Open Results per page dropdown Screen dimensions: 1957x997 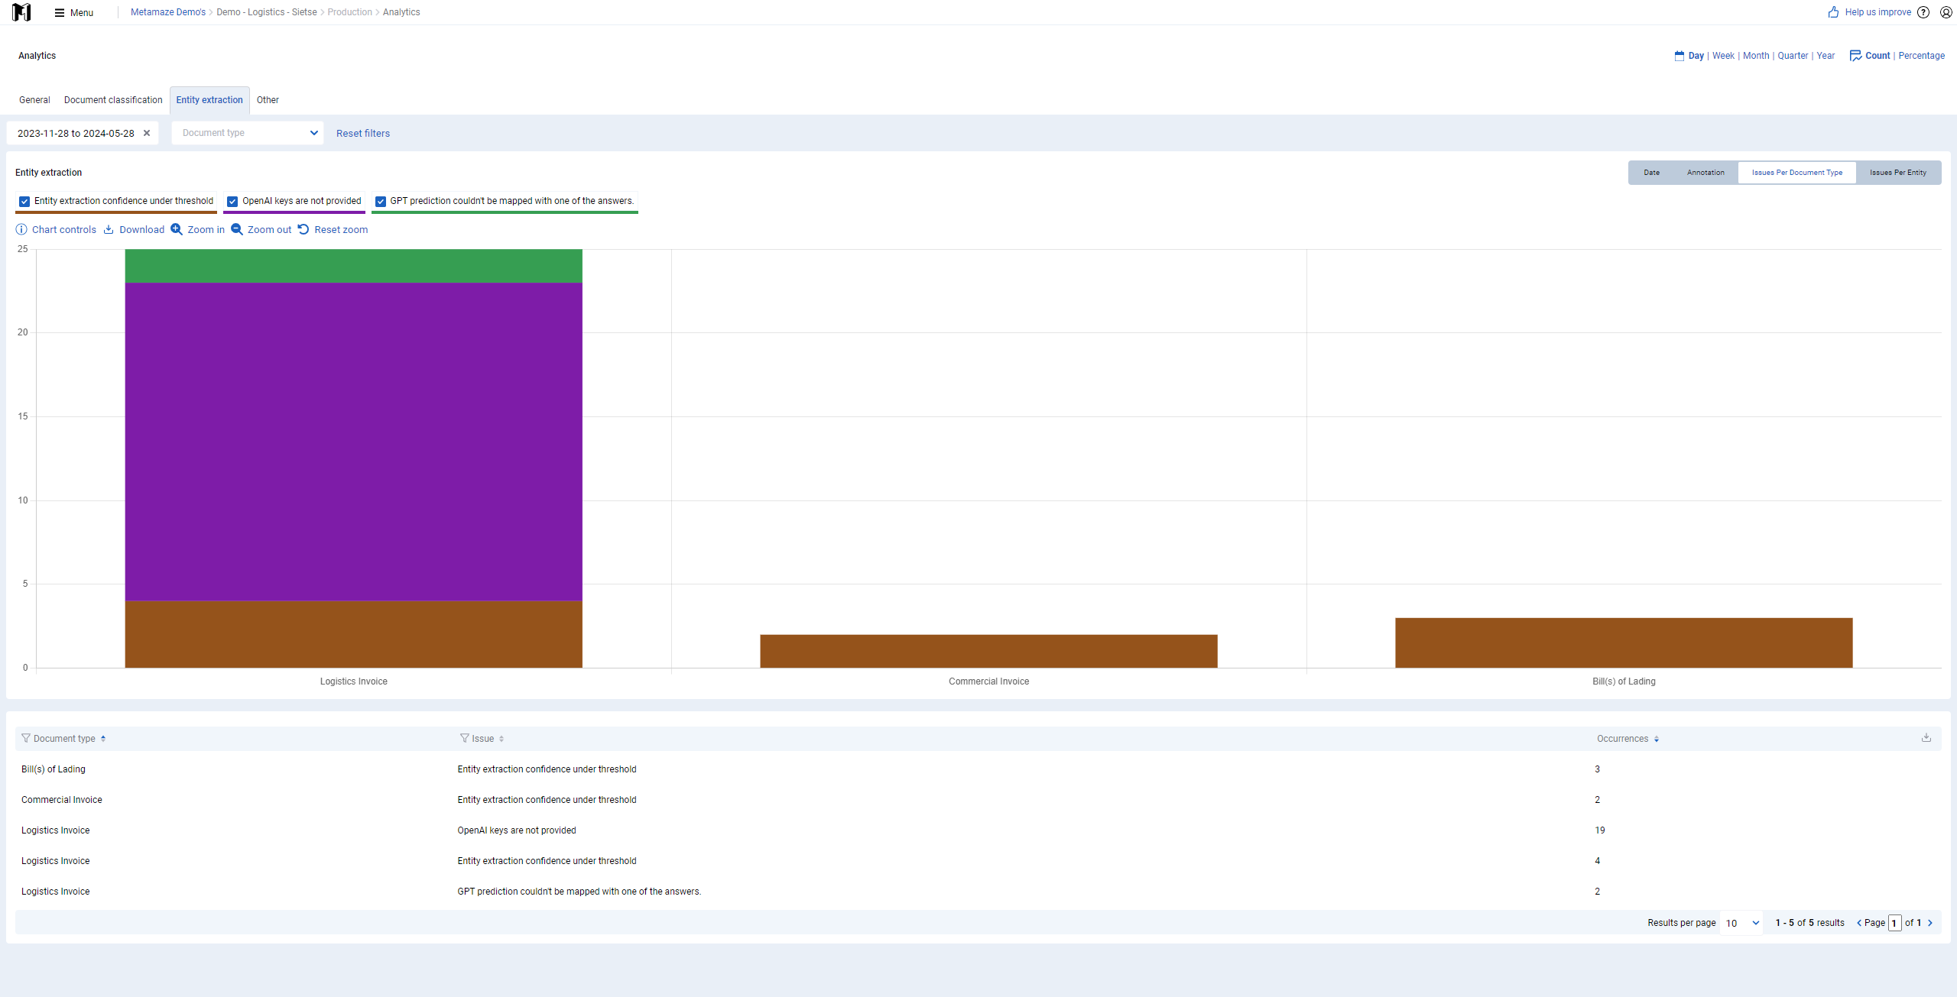[1741, 923]
